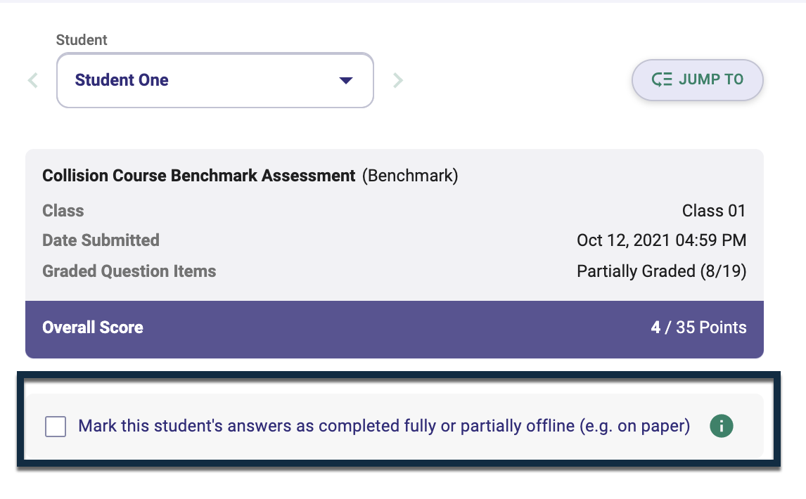Click the Collision Course Benchmark Assessment title
Screen dimensions: 806x499
coord(198,176)
